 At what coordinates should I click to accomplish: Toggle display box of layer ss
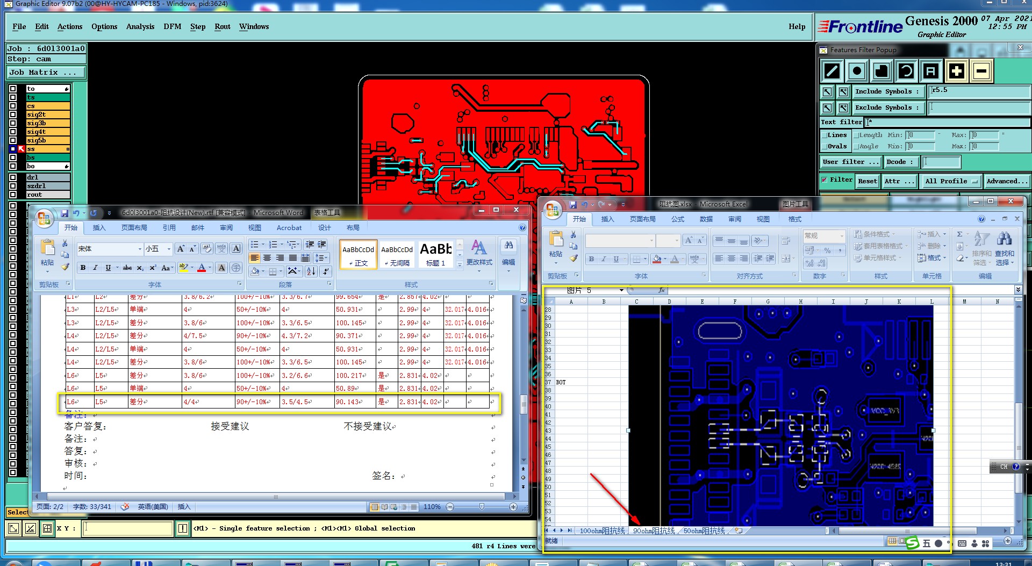tap(13, 149)
